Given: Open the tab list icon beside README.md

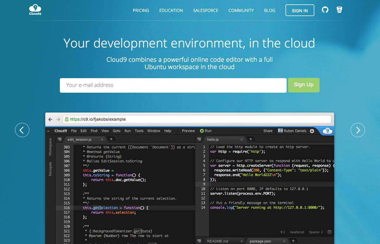Looking at the screenshot, I should pyautogui.click(x=199, y=241).
